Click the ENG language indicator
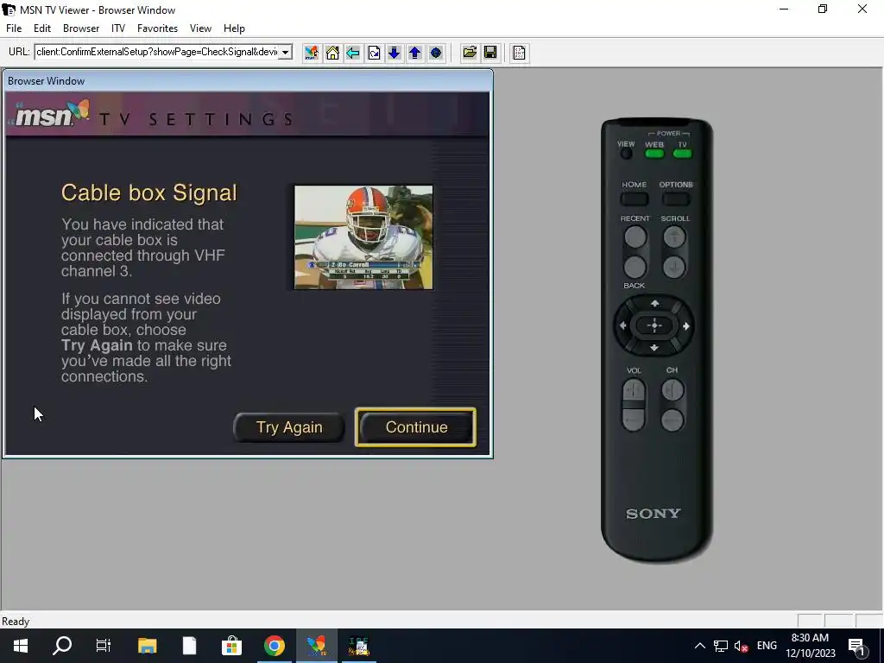The width and height of the screenshot is (884, 663). click(767, 646)
